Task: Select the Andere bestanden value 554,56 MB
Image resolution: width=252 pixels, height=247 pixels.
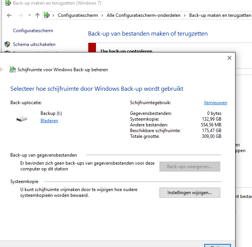Action: [211, 125]
